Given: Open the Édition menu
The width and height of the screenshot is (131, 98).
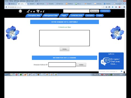Looking at the screenshot, I should point(11,1).
